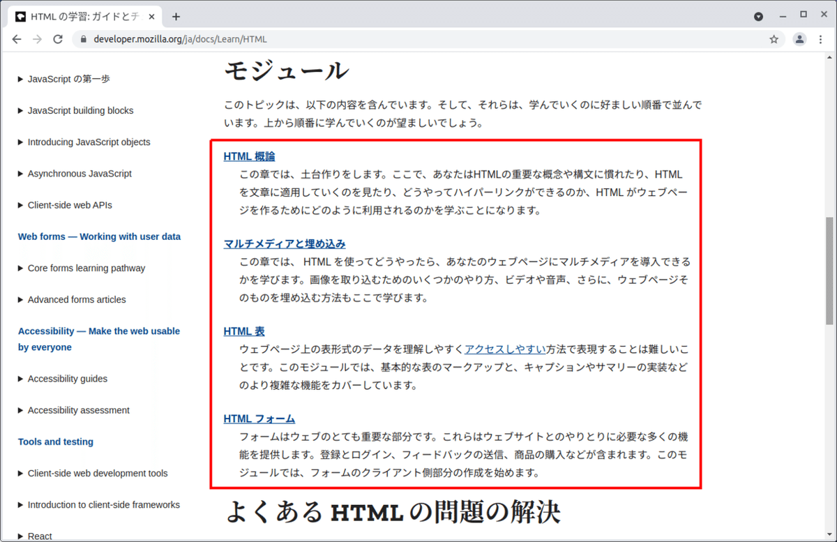The image size is (837, 542).
Task: Open the media controls icon
Action: click(x=758, y=15)
